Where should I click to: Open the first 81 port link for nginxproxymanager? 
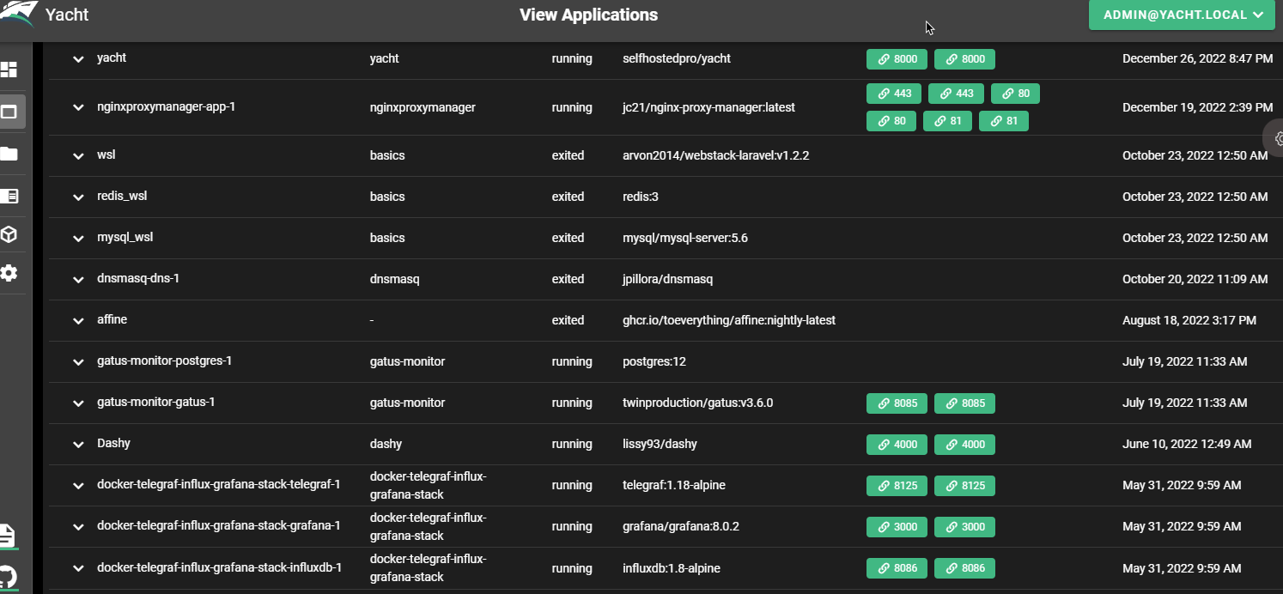[x=947, y=121]
